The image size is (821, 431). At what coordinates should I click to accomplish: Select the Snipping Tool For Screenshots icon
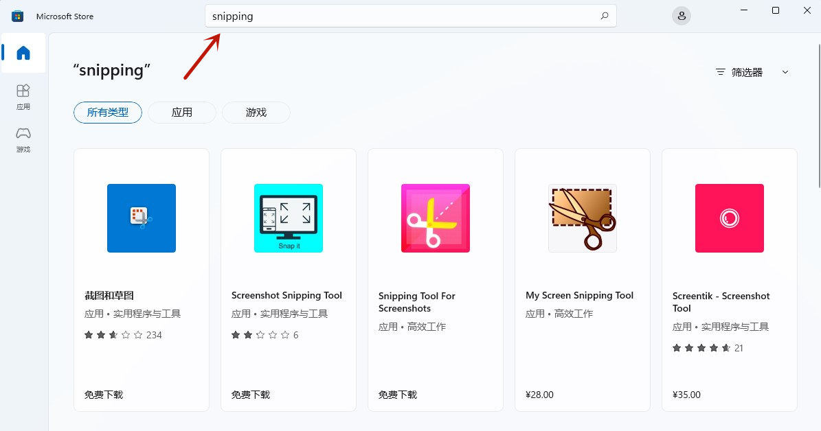coord(436,218)
